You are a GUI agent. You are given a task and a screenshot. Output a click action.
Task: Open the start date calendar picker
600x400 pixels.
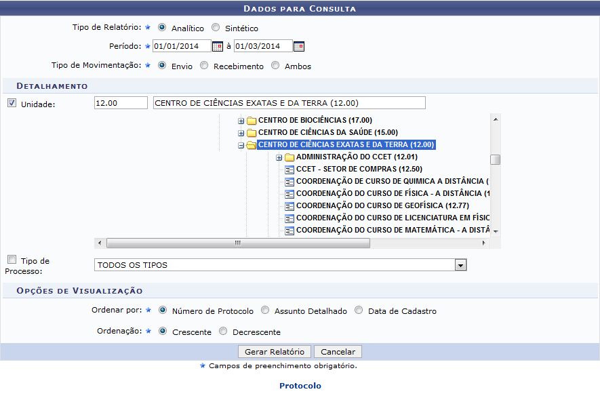pyautogui.click(x=217, y=47)
